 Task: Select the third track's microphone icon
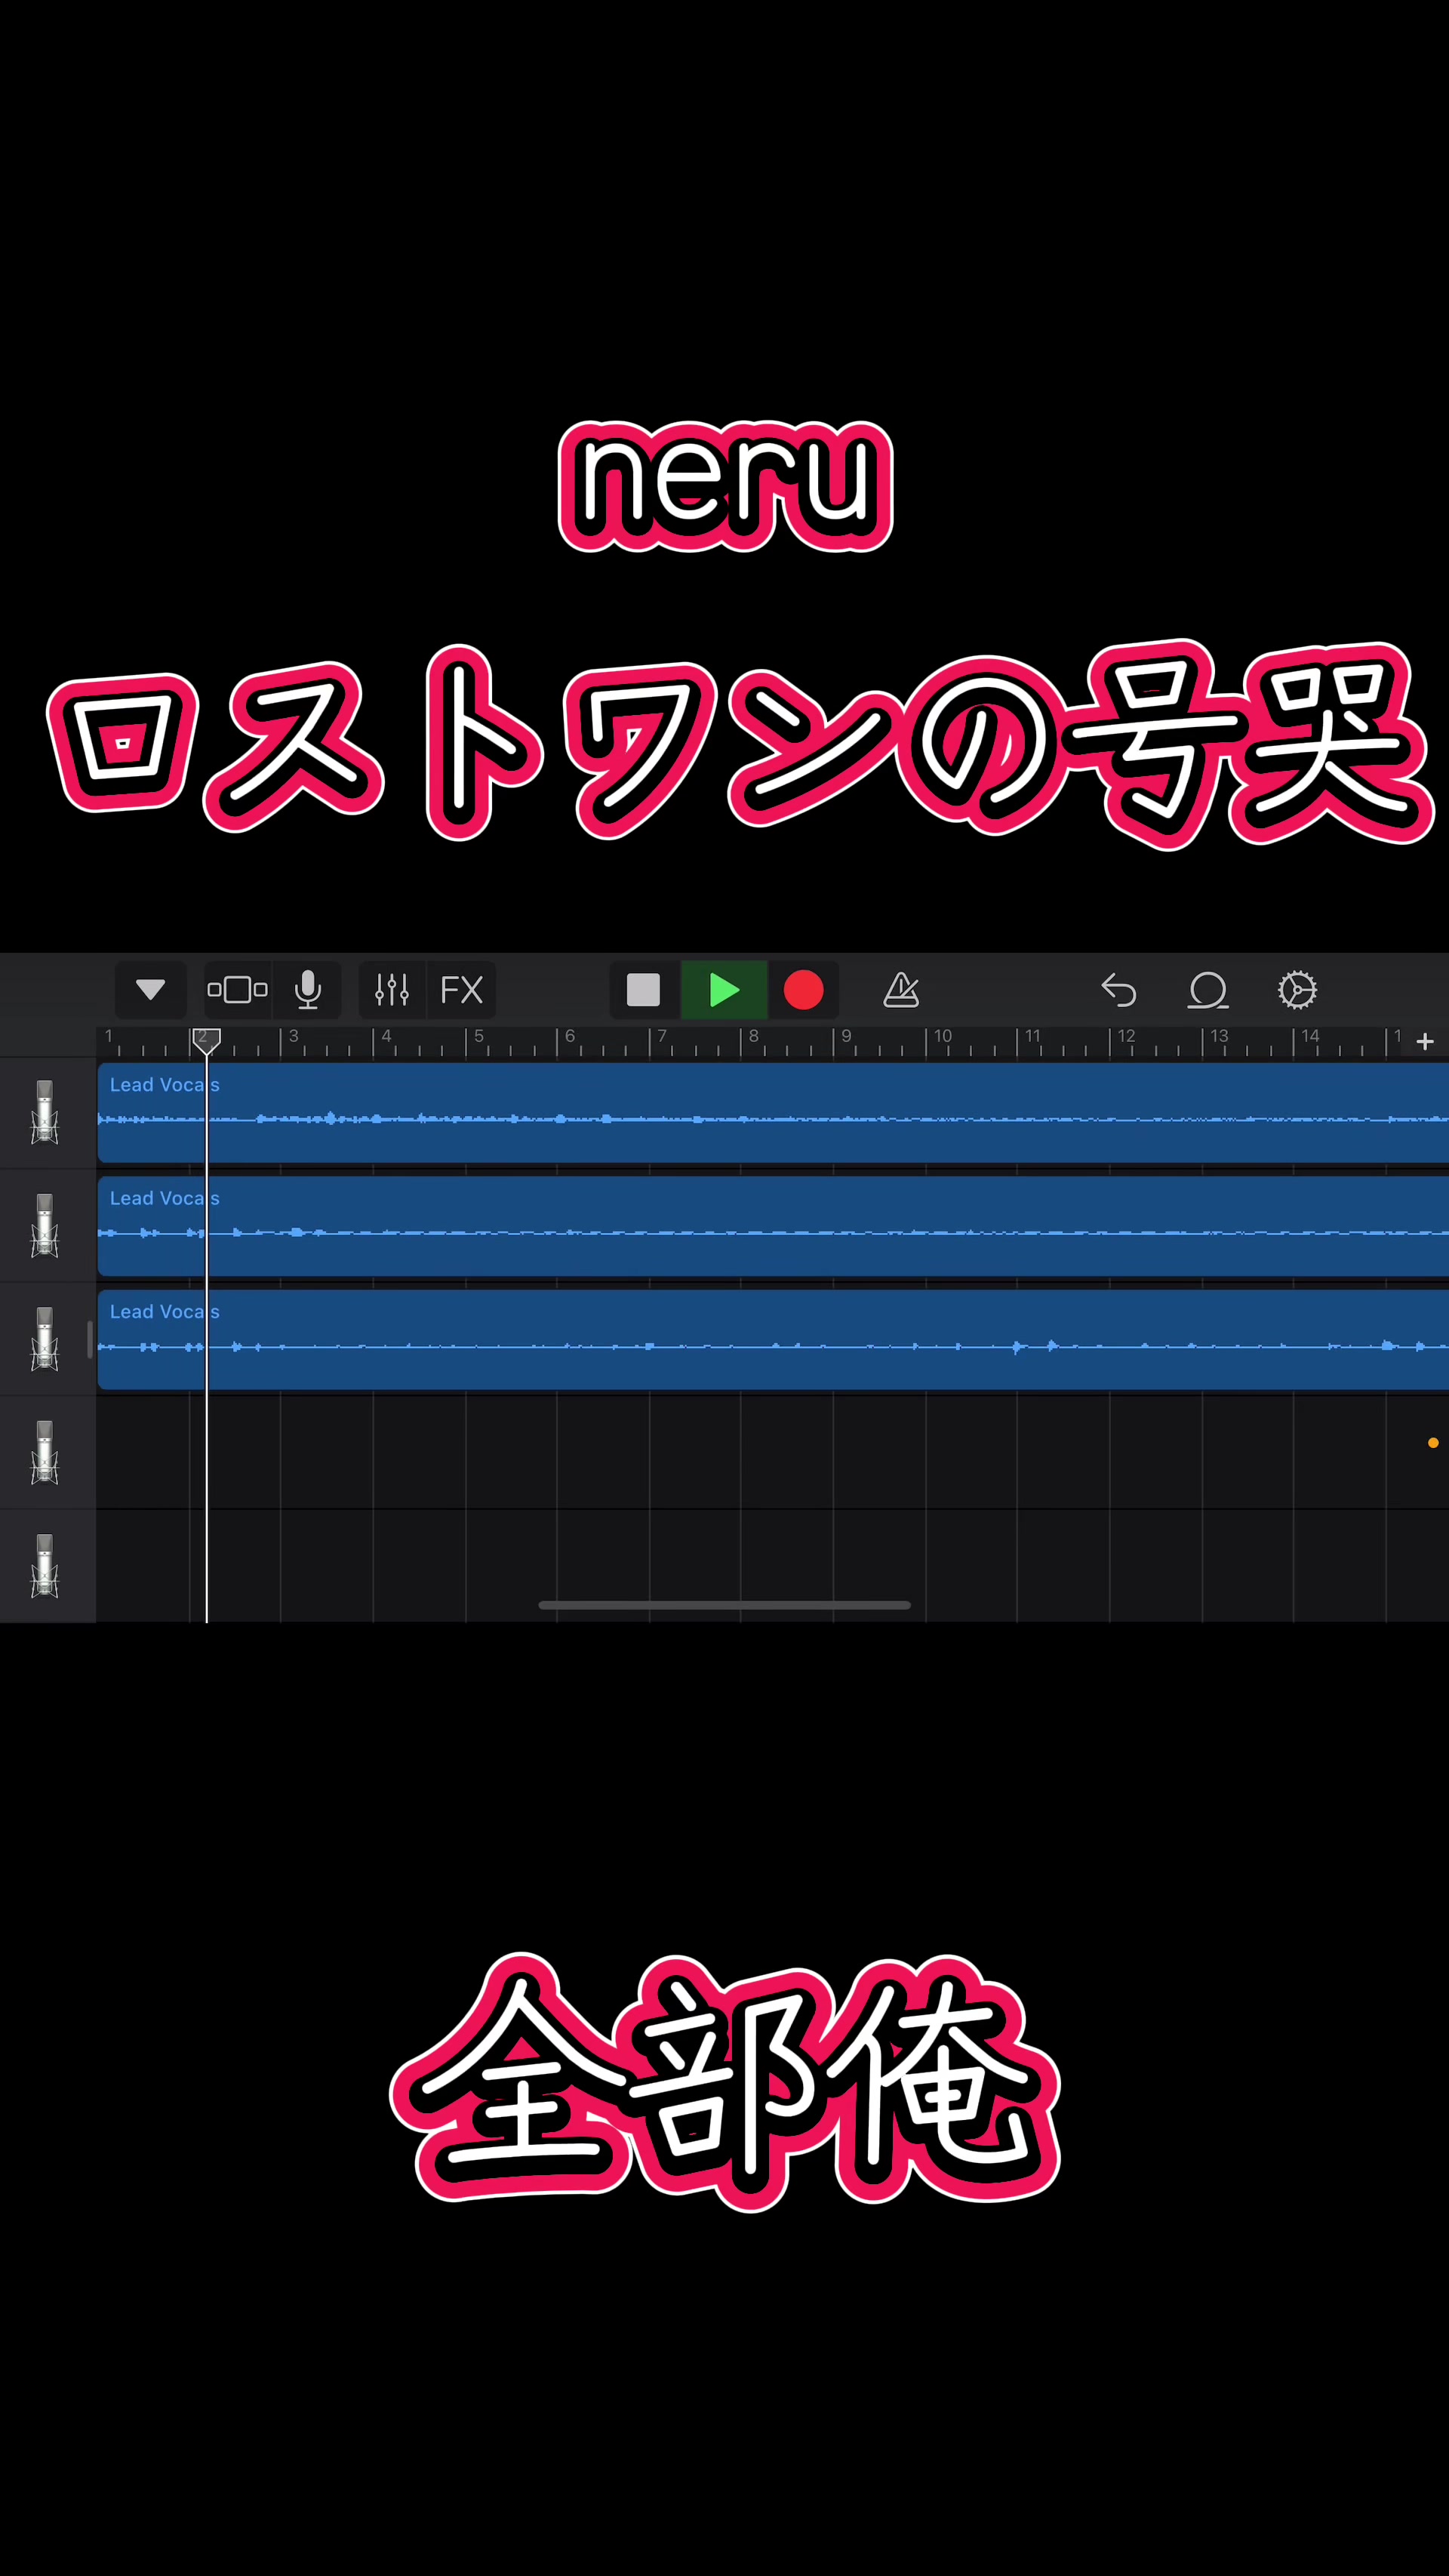tap(45, 1339)
